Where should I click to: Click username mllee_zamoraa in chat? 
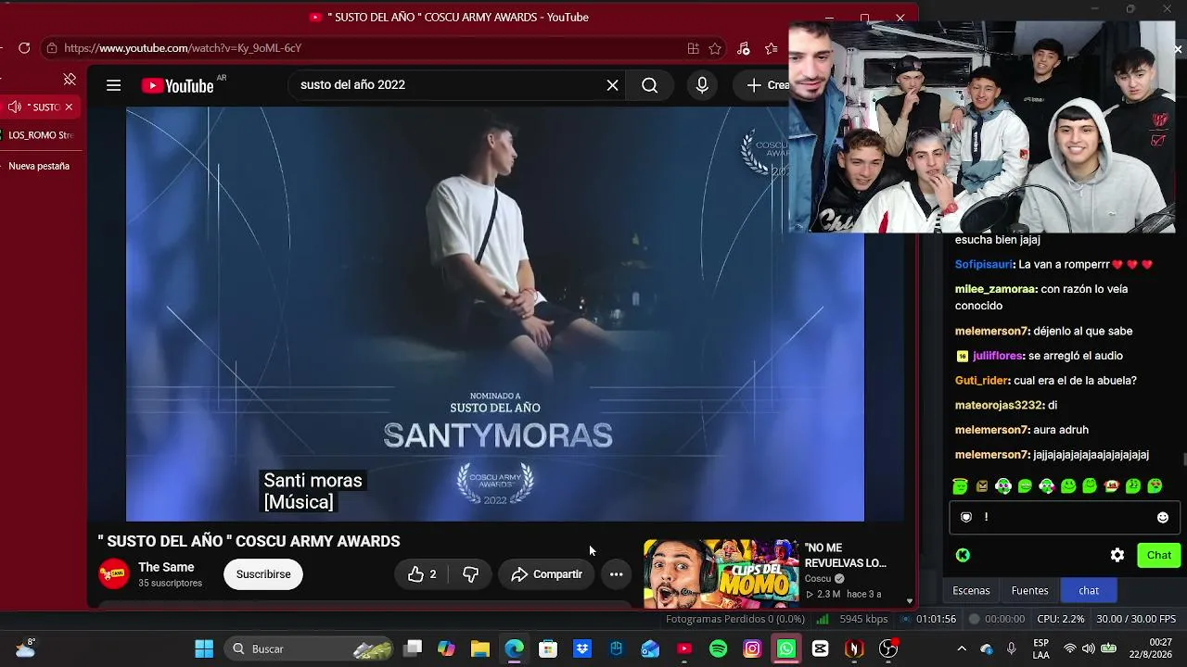click(995, 289)
